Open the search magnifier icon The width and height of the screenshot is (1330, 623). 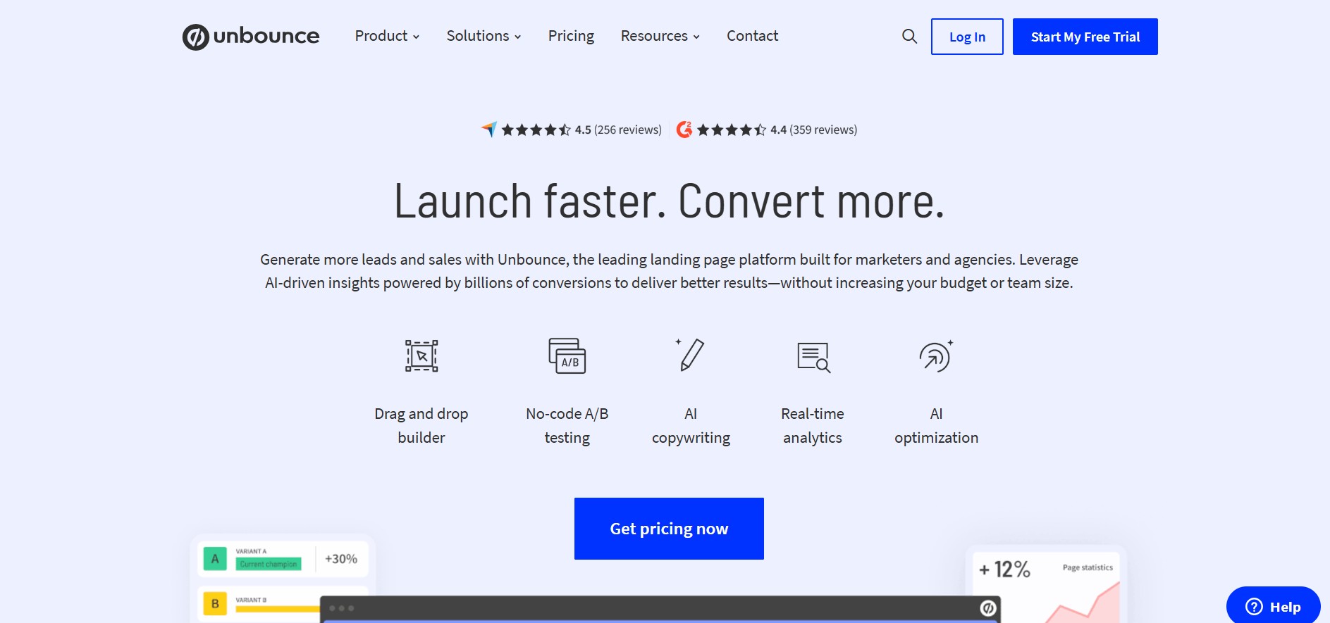coord(910,37)
